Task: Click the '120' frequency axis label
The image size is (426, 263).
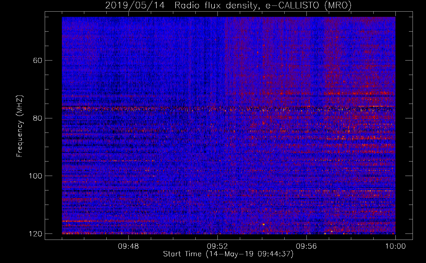Action: (35, 234)
